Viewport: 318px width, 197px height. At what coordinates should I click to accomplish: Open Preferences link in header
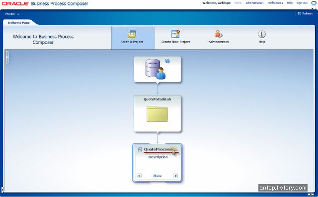click(x=275, y=3)
